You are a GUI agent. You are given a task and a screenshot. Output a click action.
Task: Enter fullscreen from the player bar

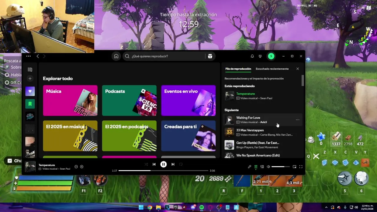(x=301, y=167)
